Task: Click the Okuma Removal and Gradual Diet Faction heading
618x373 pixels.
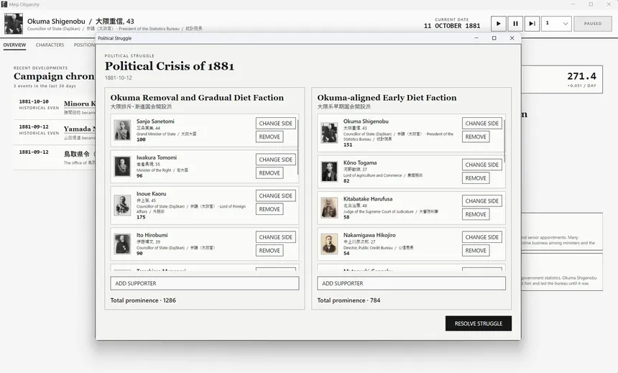Action: (x=197, y=98)
